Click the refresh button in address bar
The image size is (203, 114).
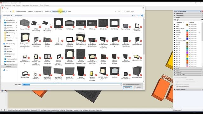(119, 12)
